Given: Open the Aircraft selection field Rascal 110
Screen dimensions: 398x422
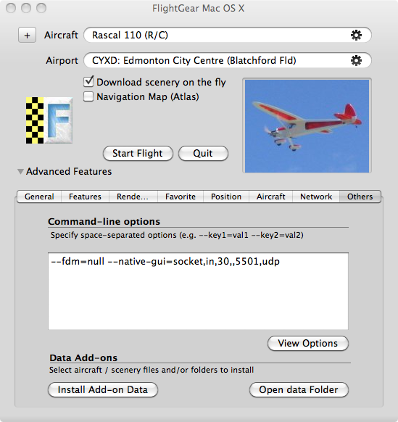Looking at the screenshot, I should (228, 35).
